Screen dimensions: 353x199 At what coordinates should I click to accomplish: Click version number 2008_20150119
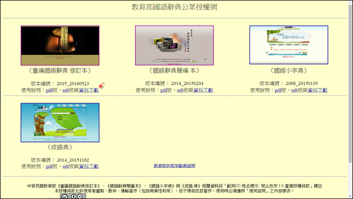[x=302, y=84]
